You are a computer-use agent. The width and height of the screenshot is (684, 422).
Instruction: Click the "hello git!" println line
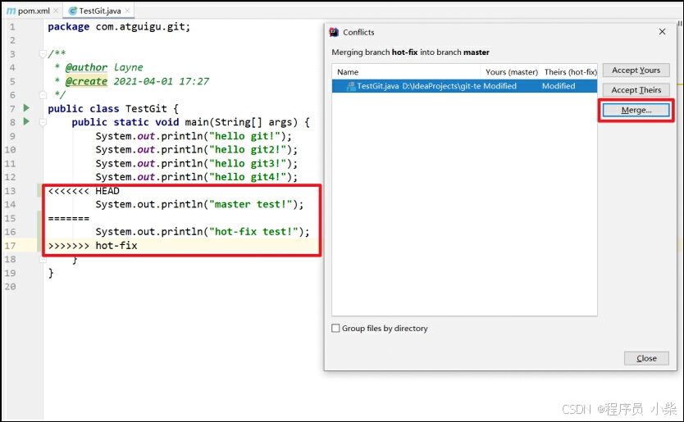pyautogui.click(x=194, y=136)
